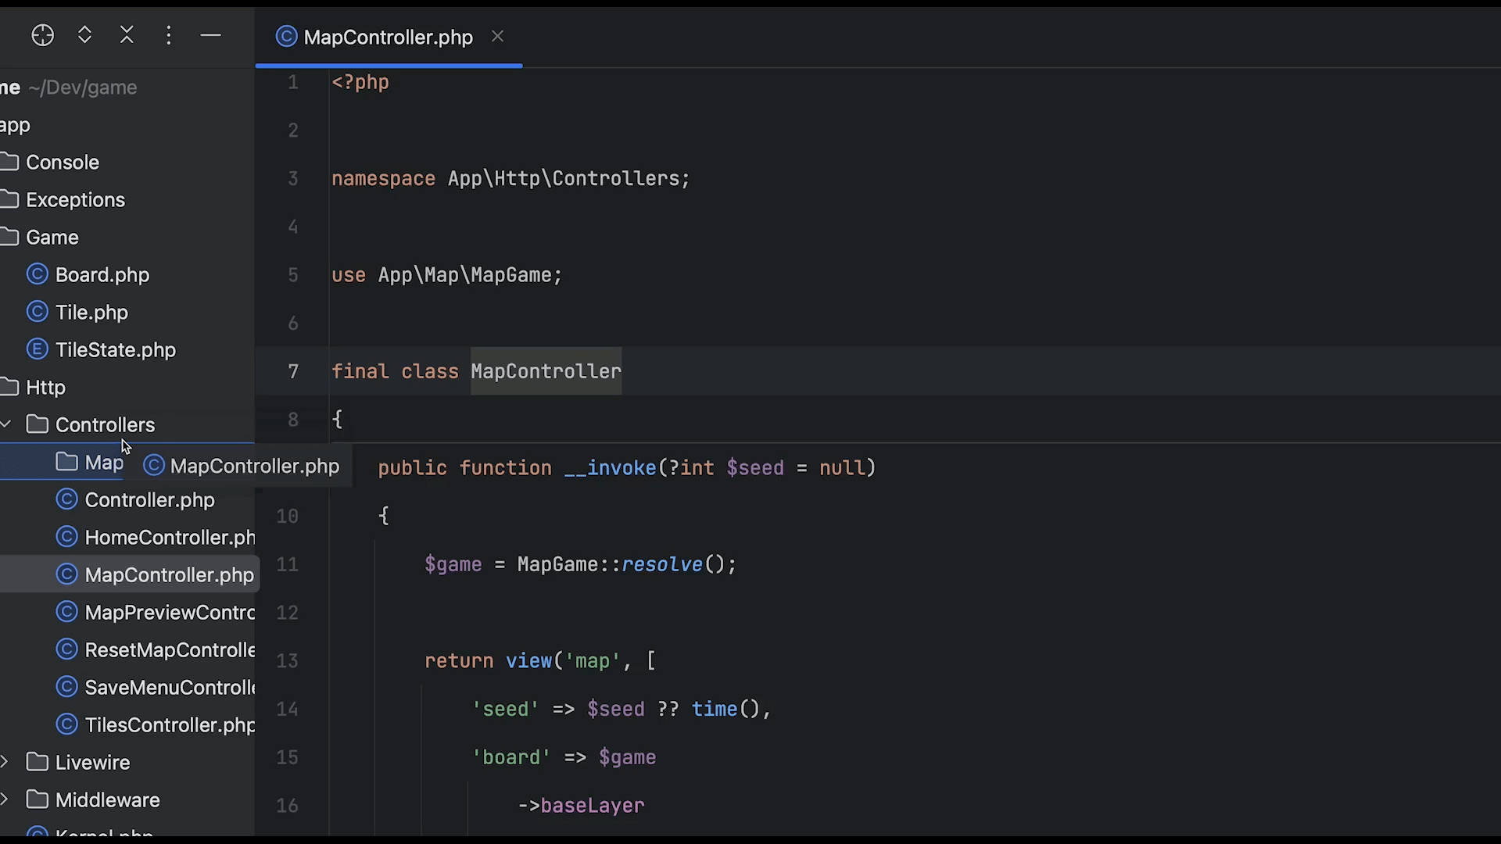
Task: Click the class icon next to Tile.php
Action: [38, 313]
